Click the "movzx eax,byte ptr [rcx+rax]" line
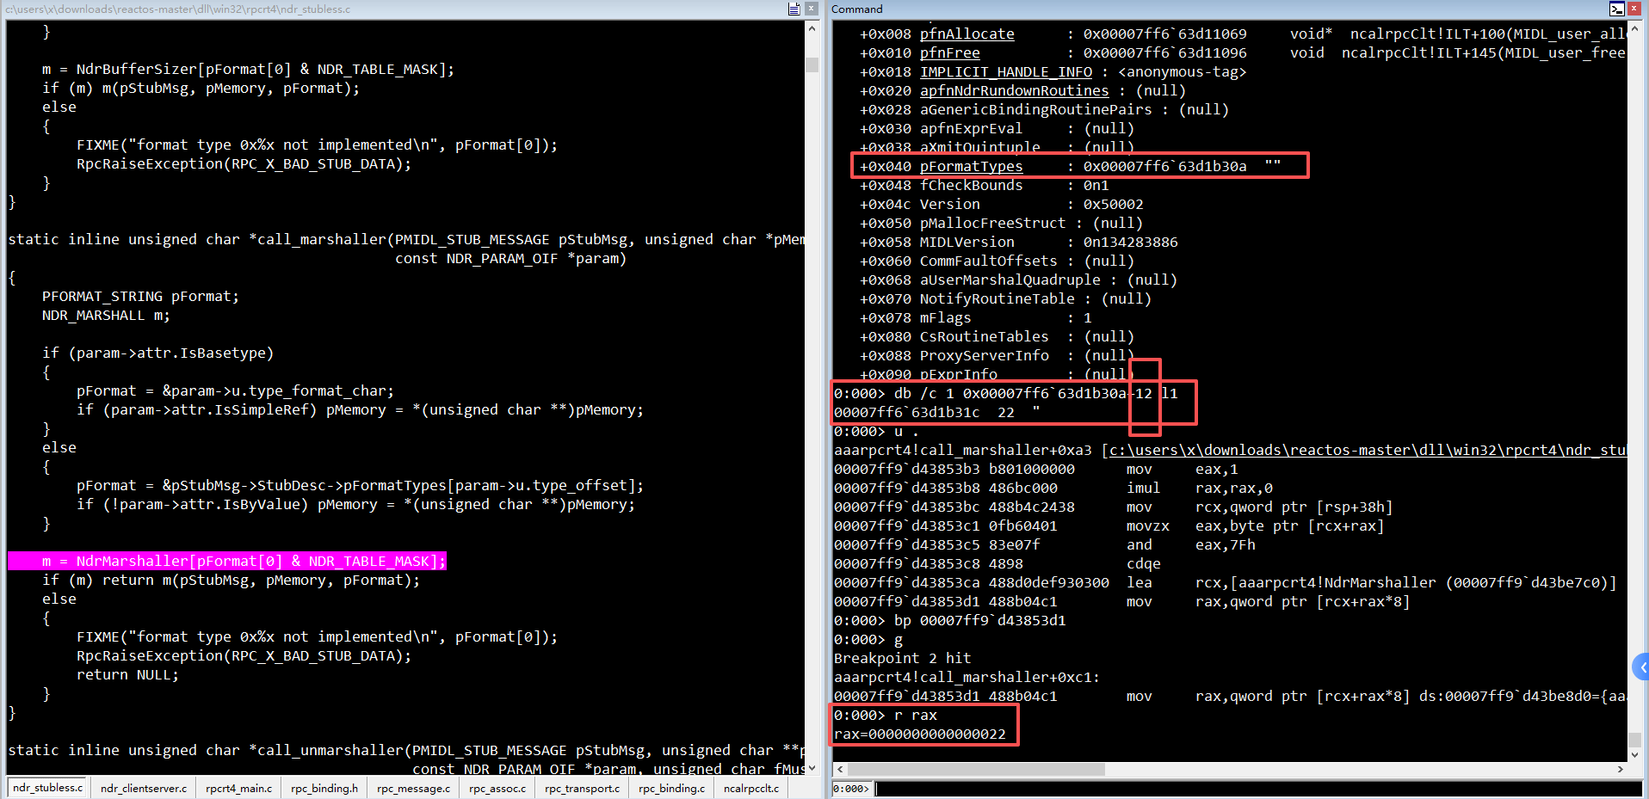The height and width of the screenshot is (799, 1649). (x=1109, y=525)
